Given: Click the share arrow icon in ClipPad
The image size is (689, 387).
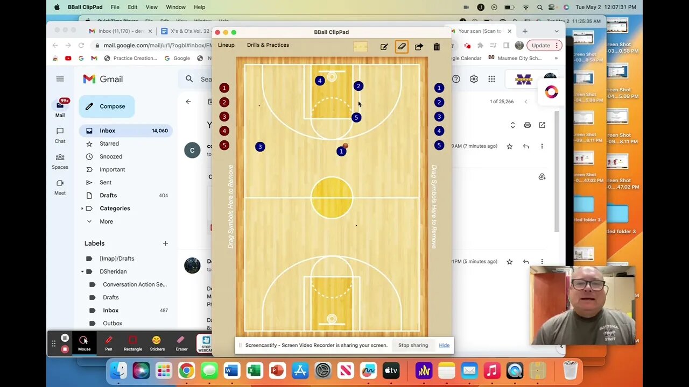Looking at the screenshot, I should pyautogui.click(x=419, y=47).
